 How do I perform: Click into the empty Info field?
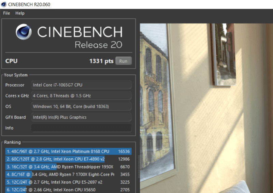tap(81, 128)
